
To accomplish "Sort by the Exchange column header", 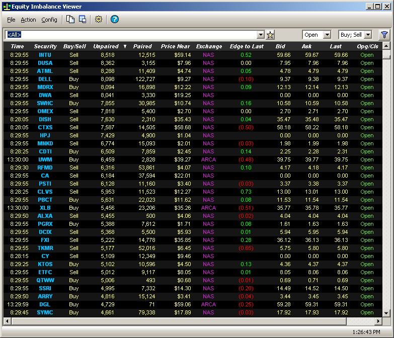I will 209,46.
